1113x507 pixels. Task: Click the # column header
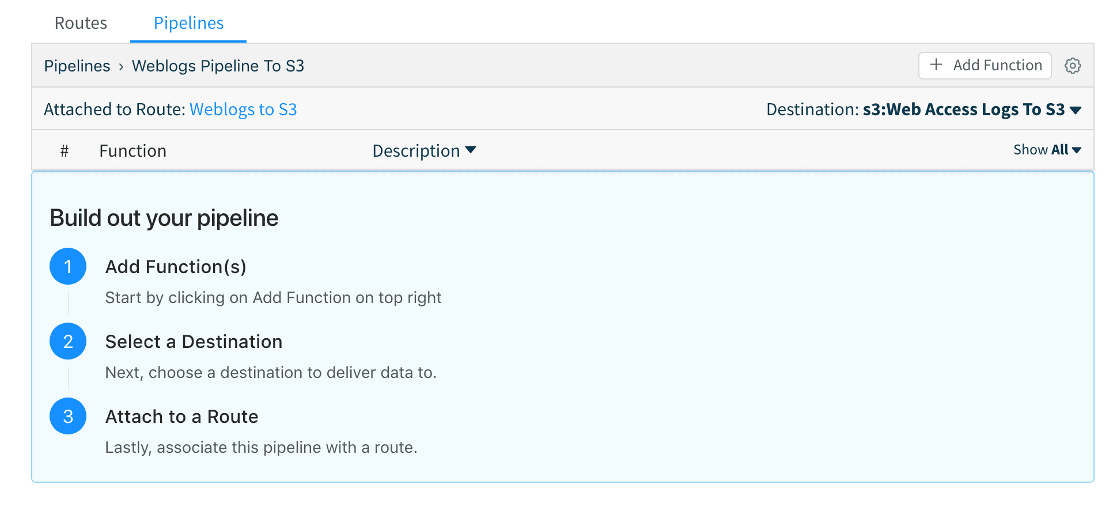point(65,151)
